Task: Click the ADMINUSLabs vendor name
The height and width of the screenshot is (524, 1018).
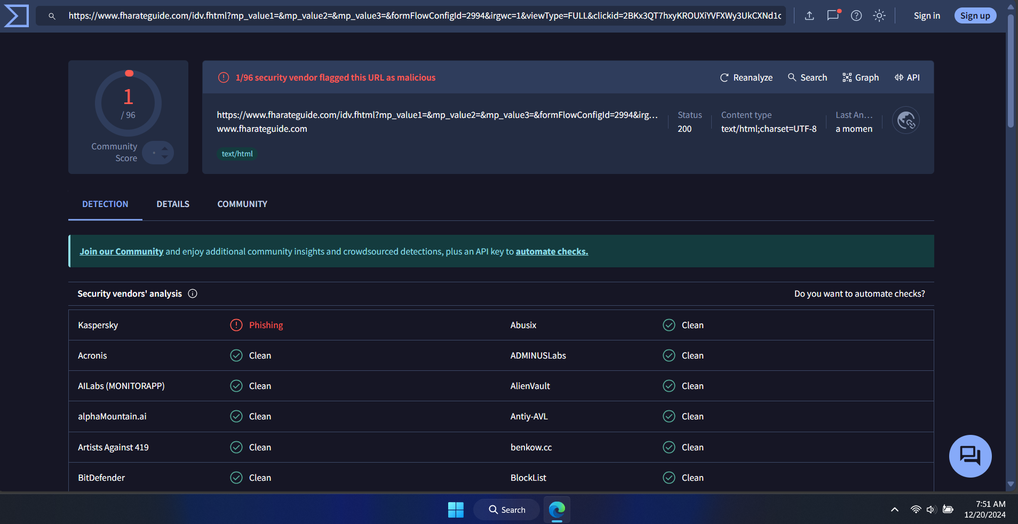Action: point(538,355)
